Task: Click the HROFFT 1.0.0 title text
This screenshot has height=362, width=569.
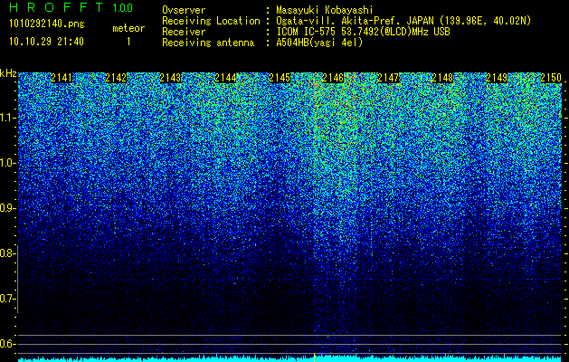Action: [x=71, y=7]
